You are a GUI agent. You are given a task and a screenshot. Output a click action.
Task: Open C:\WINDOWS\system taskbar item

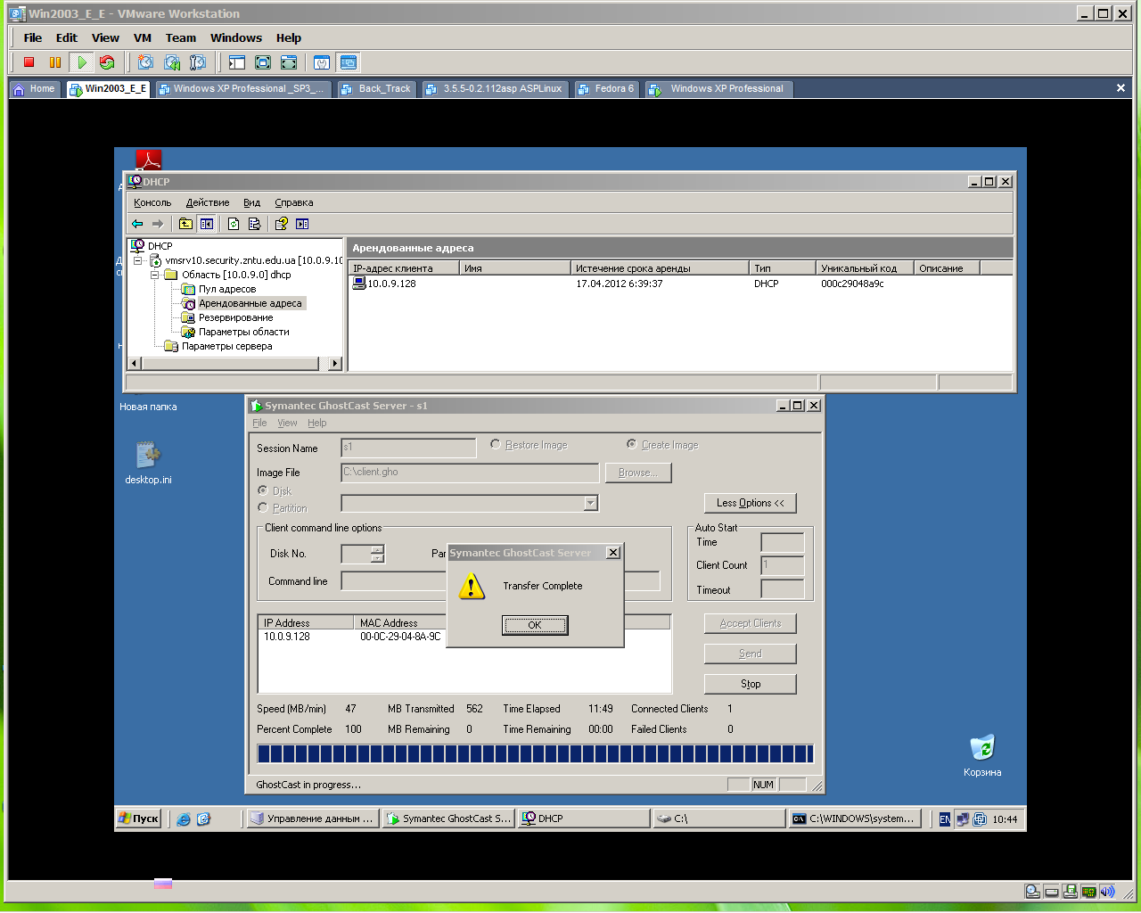click(855, 818)
